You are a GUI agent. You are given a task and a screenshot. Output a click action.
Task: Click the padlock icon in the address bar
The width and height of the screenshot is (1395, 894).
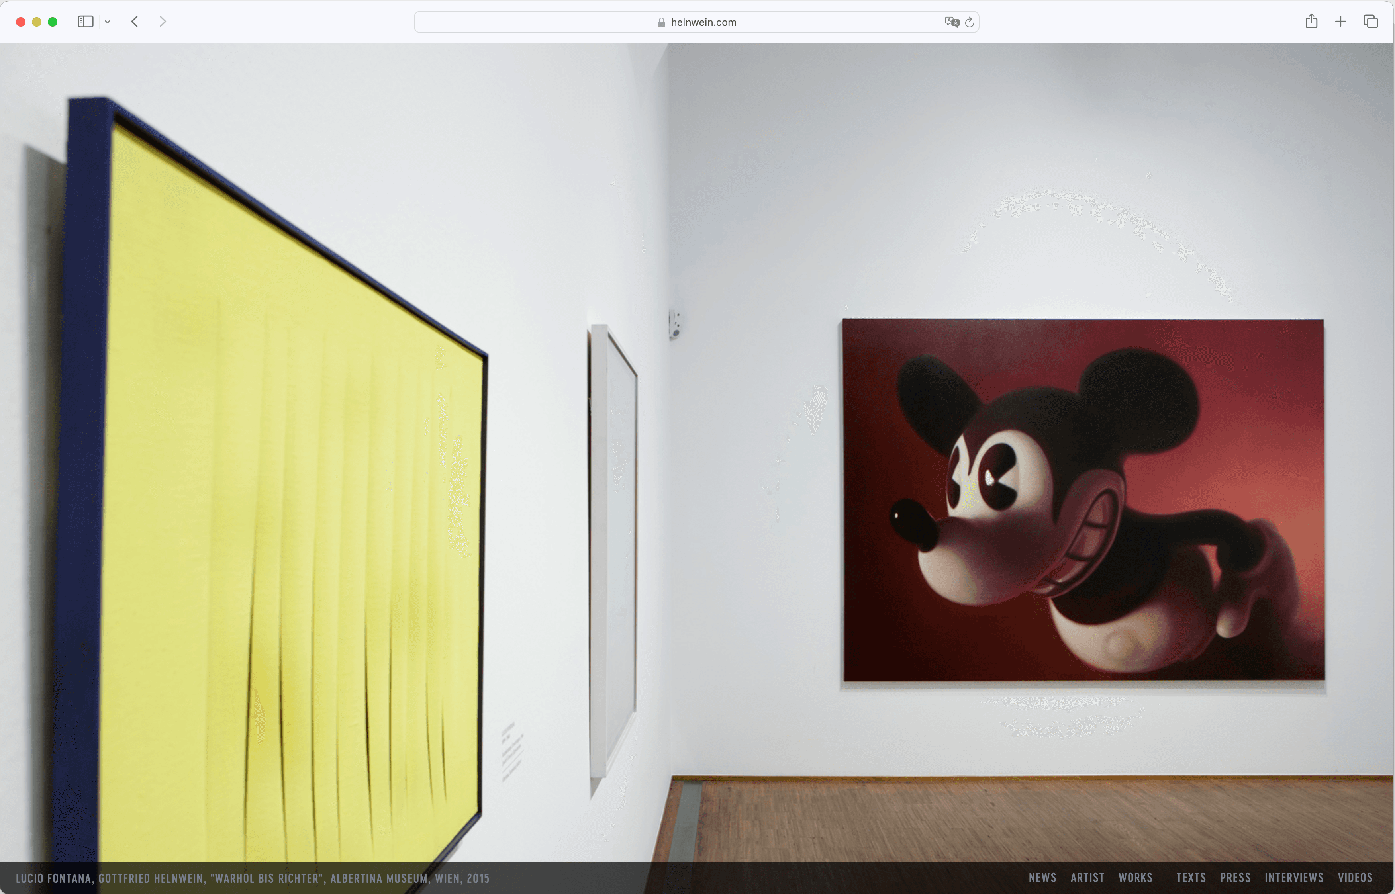pyautogui.click(x=660, y=23)
